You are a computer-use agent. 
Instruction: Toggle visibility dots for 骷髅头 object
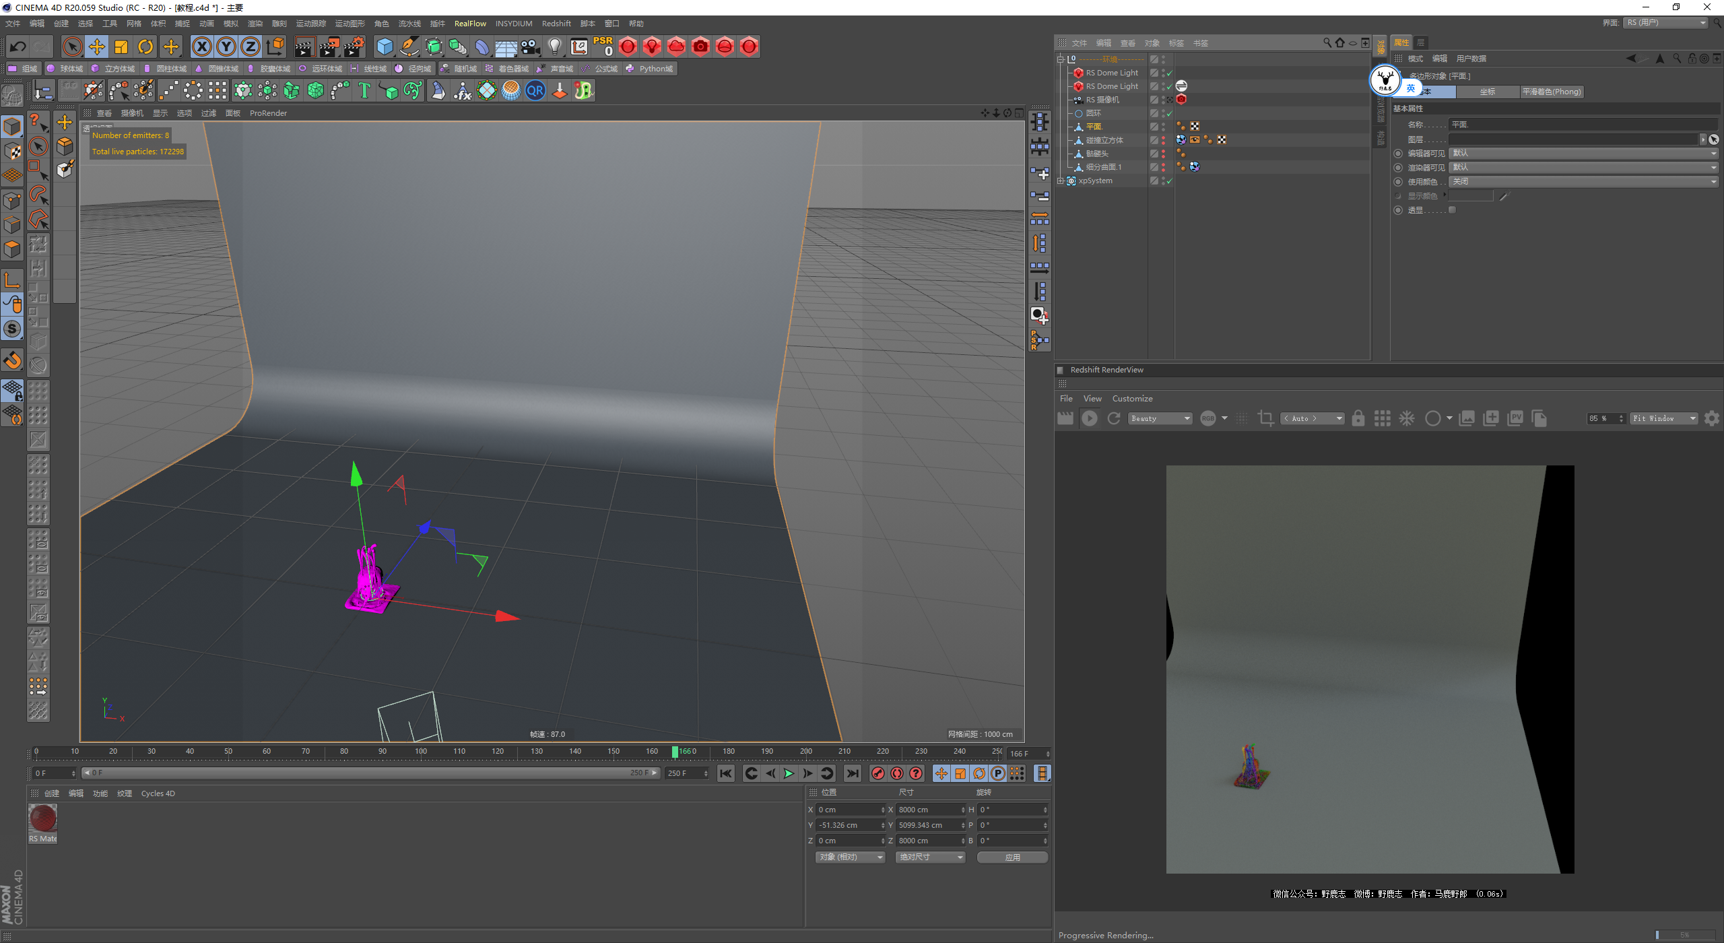pyautogui.click(x=1163, y=154)
